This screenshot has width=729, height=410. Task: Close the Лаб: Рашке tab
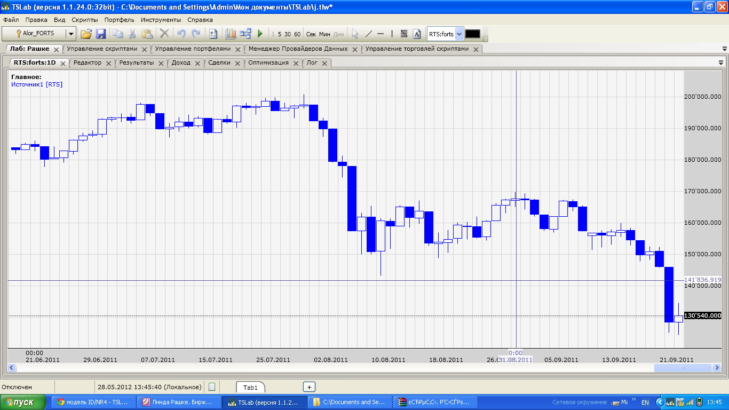57,49
